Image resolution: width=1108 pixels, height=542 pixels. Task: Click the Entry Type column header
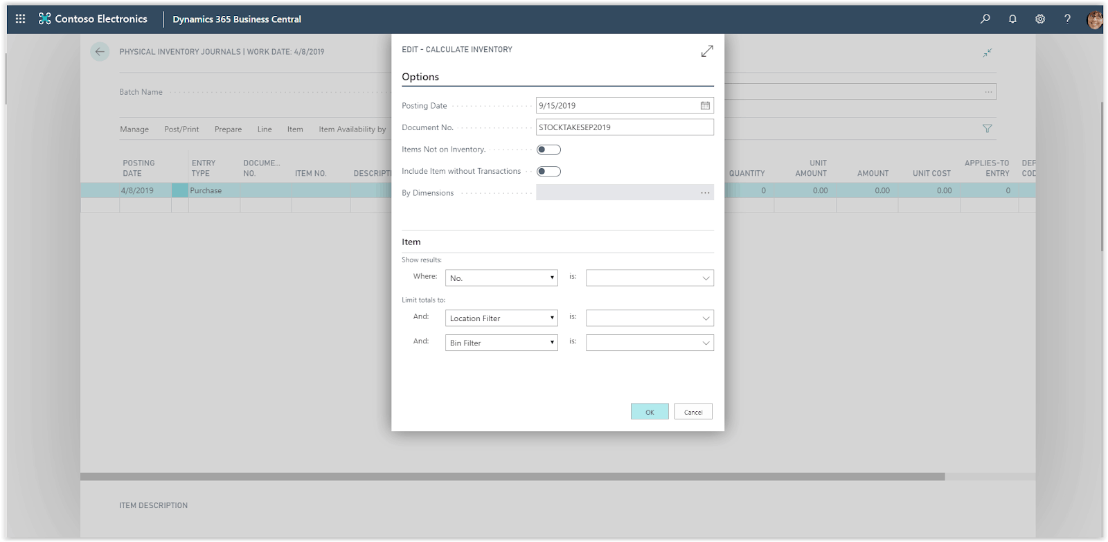(204, 168)
